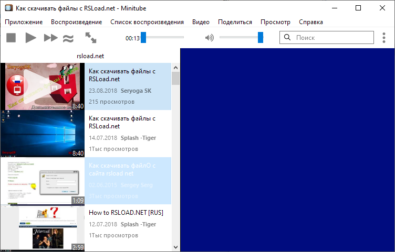Select the Windows desktop video thumbnail from 14.07.2018
395x252 pixels.
point(43,134)
